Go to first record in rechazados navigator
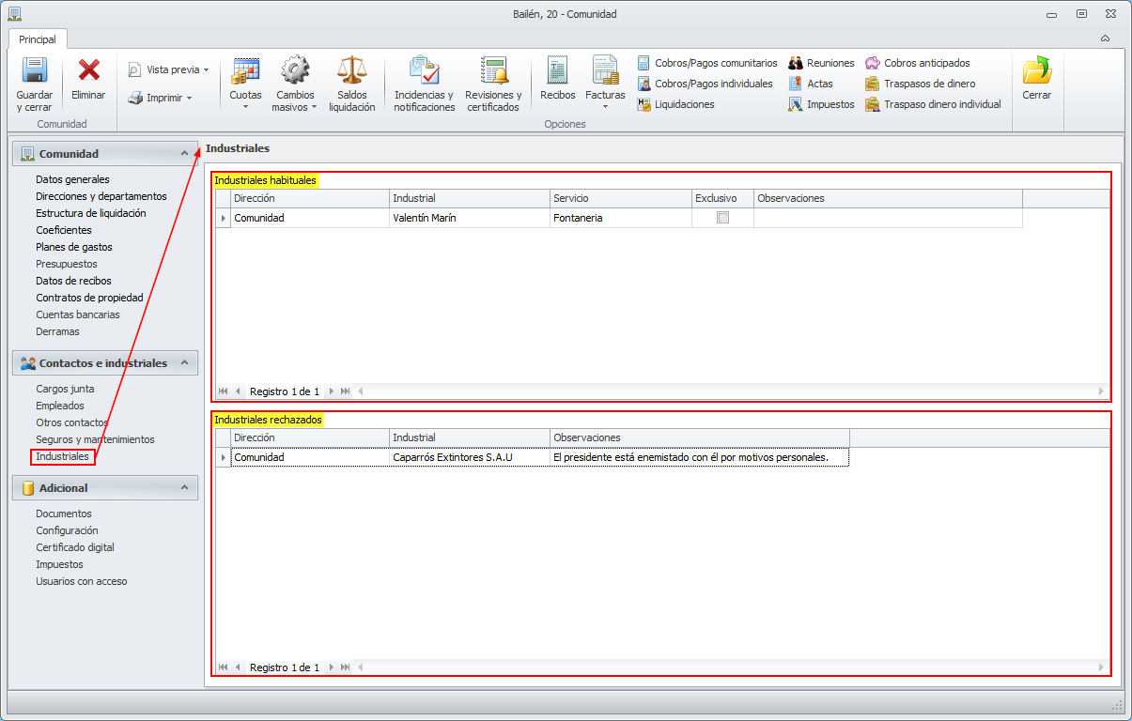Screen dimensions: 1132x721 (224, 667)
